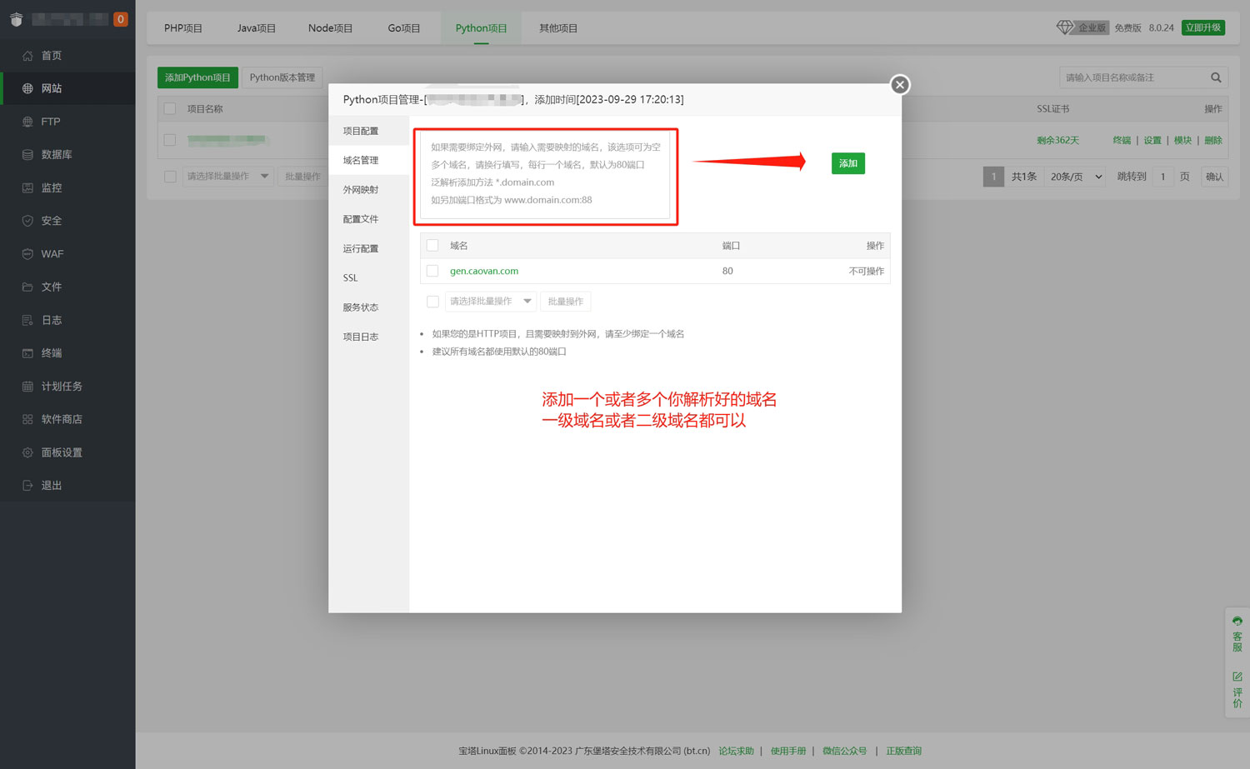The height and width of the screenshot is (769, 1250).
Task: Open the 监控 monitoring panel
Action: tap(51, 187)
